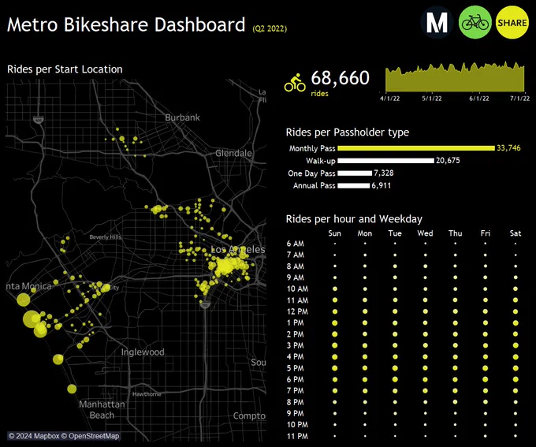Open the Mapbox attribution link

[x=34, y=436]
